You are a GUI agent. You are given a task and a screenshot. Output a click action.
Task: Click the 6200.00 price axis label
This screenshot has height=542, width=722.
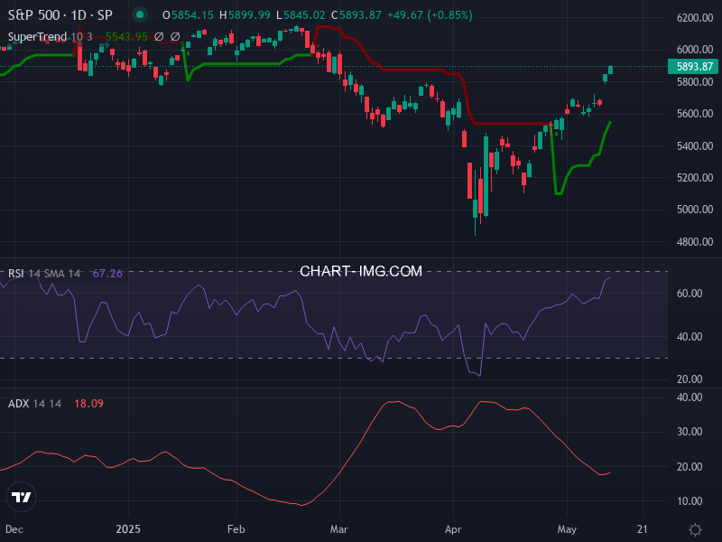(695, 17)
